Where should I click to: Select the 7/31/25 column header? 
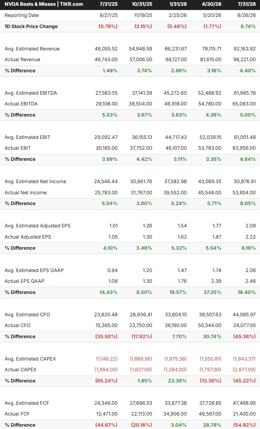[x=109, y=4]
